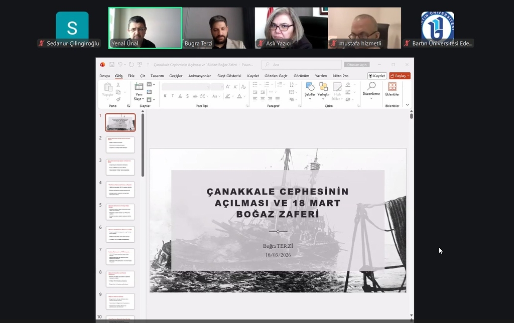Open the Paylaş share dropdown

tap(400, 76)
